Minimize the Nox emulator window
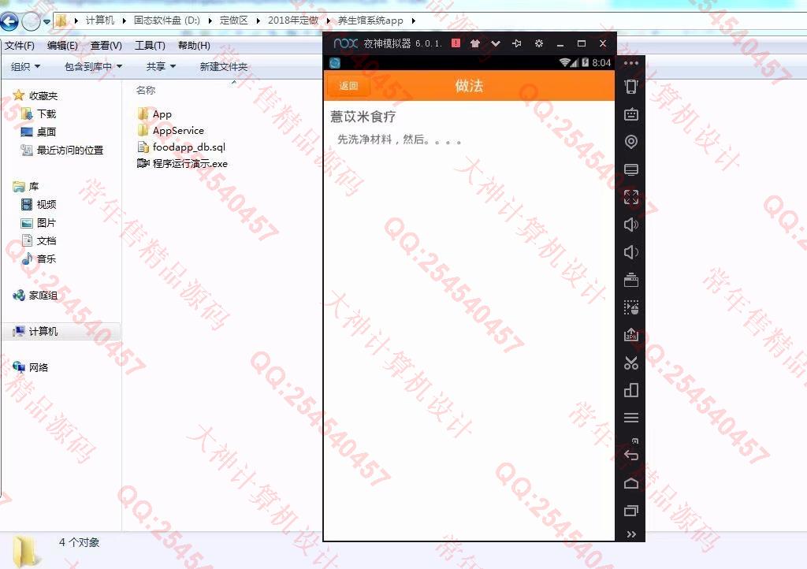Image resolution: width=807 pixels, height=569 pixels. 560,44
